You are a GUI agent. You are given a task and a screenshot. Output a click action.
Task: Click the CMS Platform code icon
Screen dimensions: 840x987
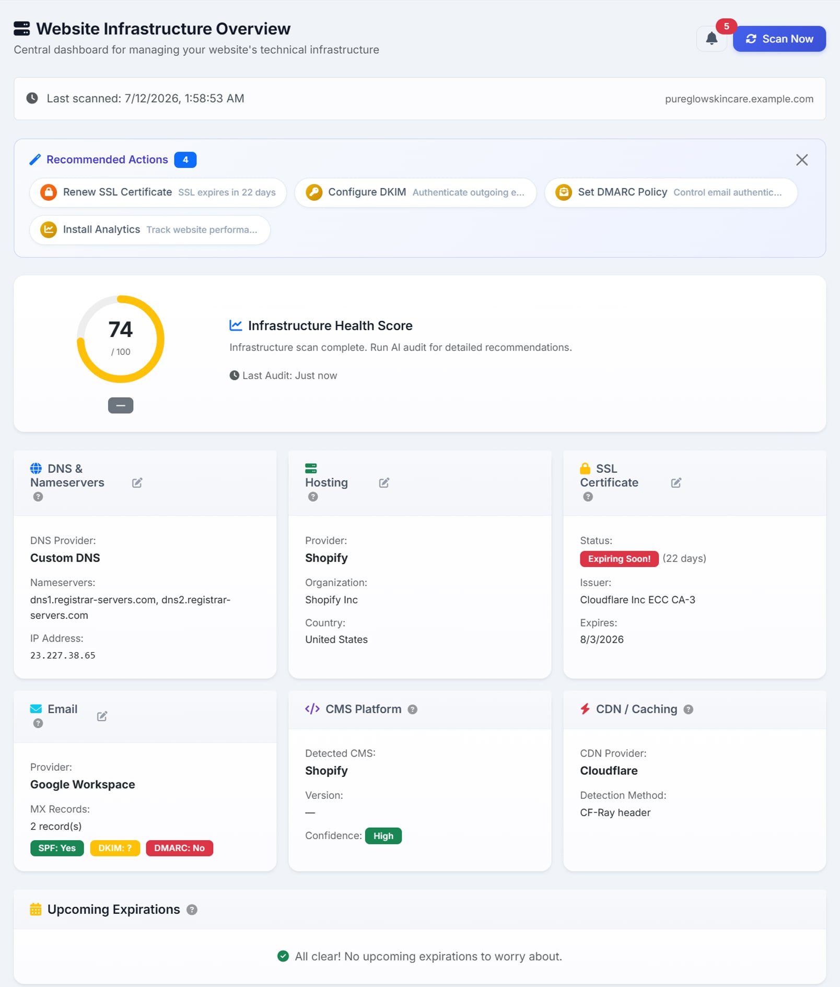click(x=312, y=709)
